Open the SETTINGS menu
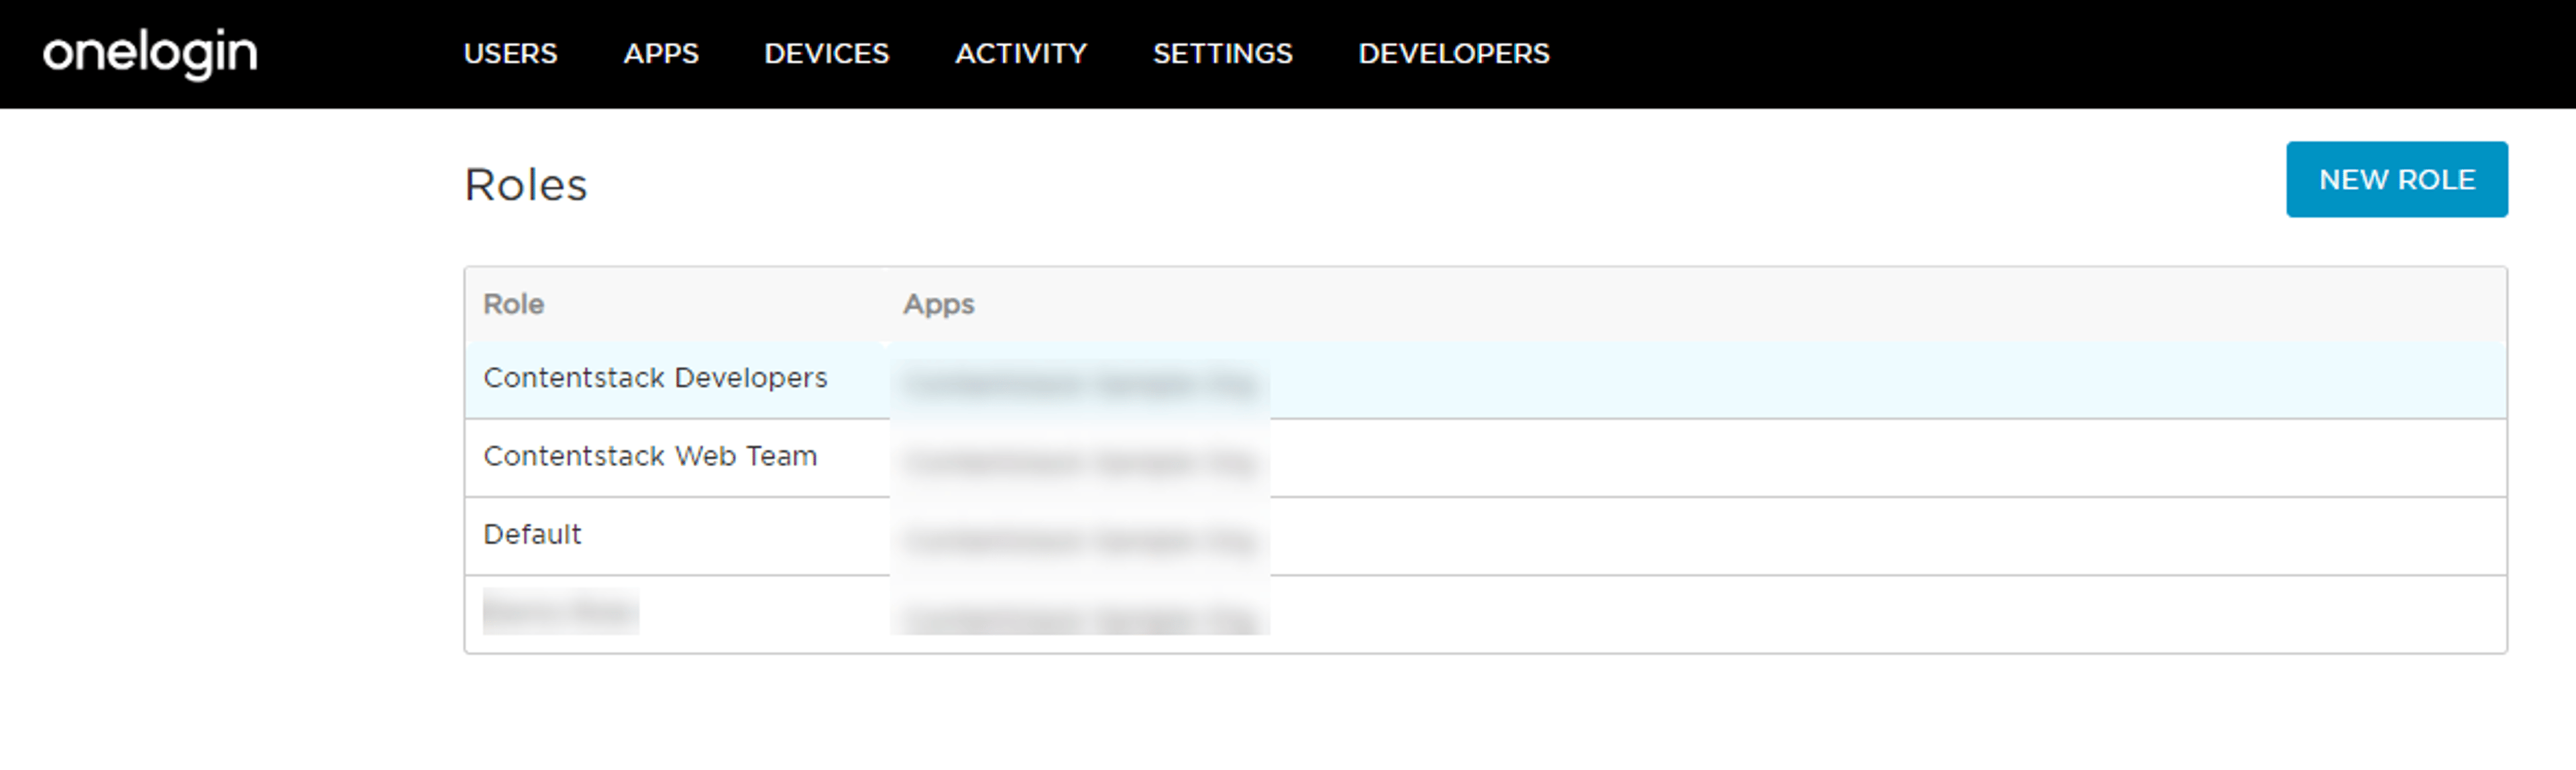 pyautogui.click(x=1222, y=54)
